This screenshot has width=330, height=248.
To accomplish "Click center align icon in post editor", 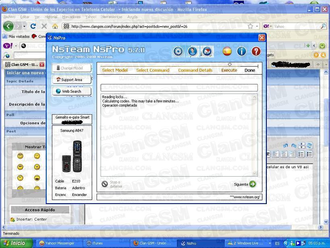I will (284, 154).
